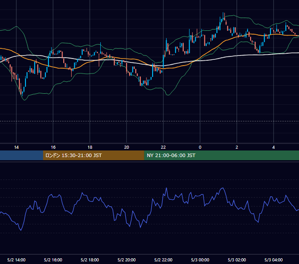Click the 0 hour label on price chart axis
299x264 pixels.
tap(200, 147)
